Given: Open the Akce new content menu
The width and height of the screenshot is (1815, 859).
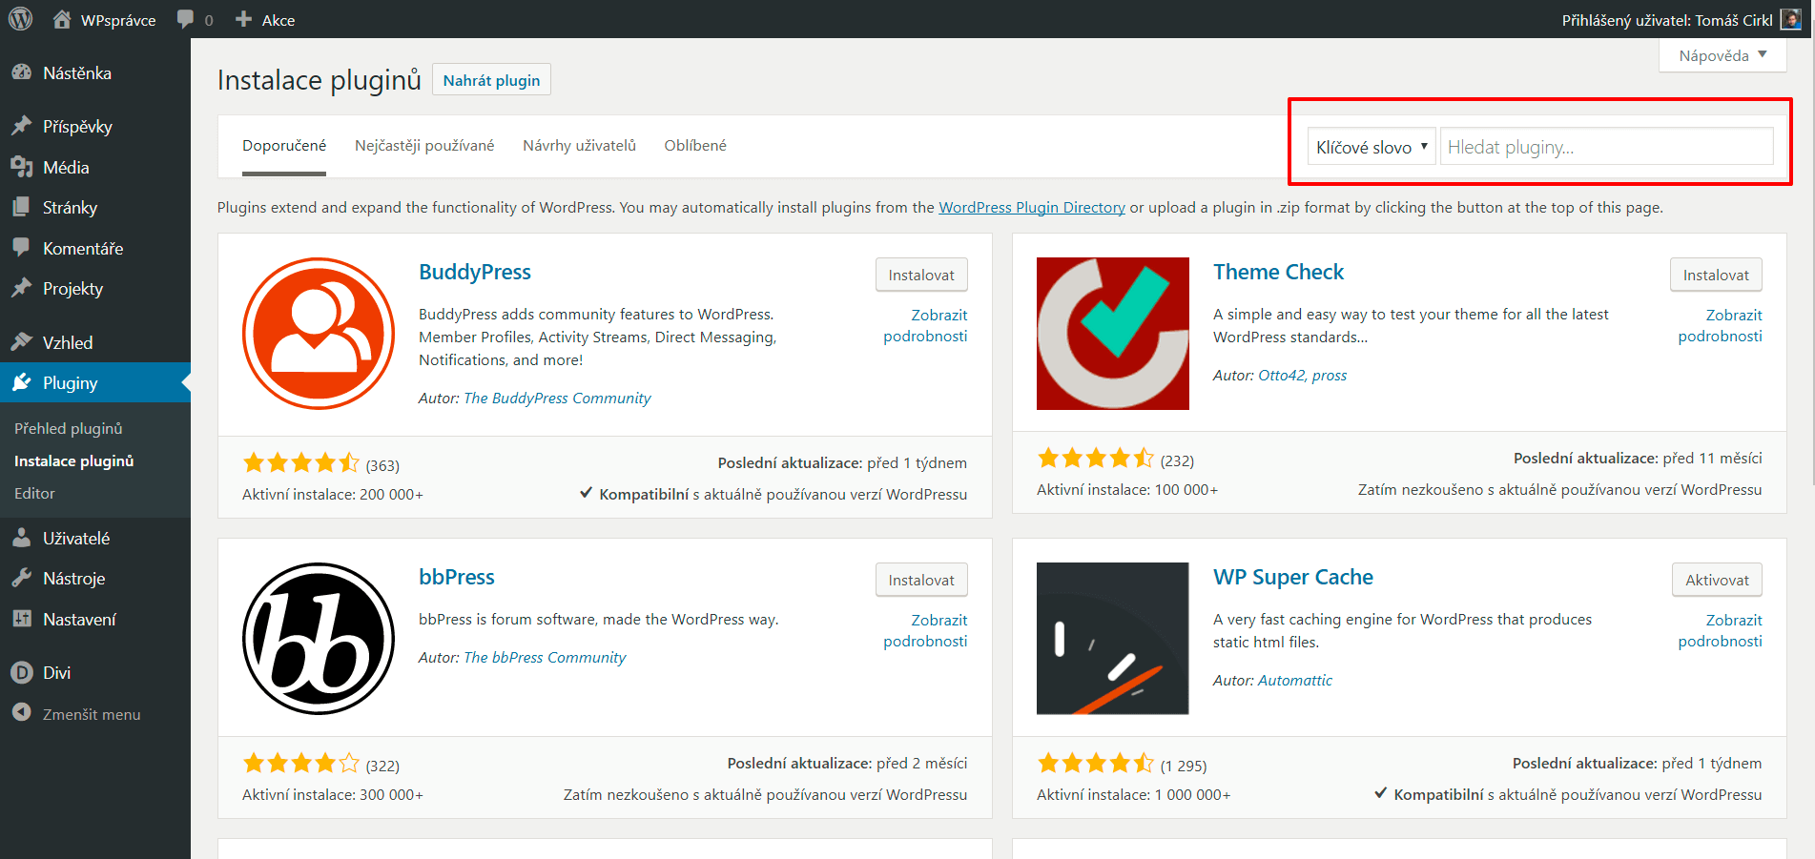Looking at the screenshot, I should (265, 19).
